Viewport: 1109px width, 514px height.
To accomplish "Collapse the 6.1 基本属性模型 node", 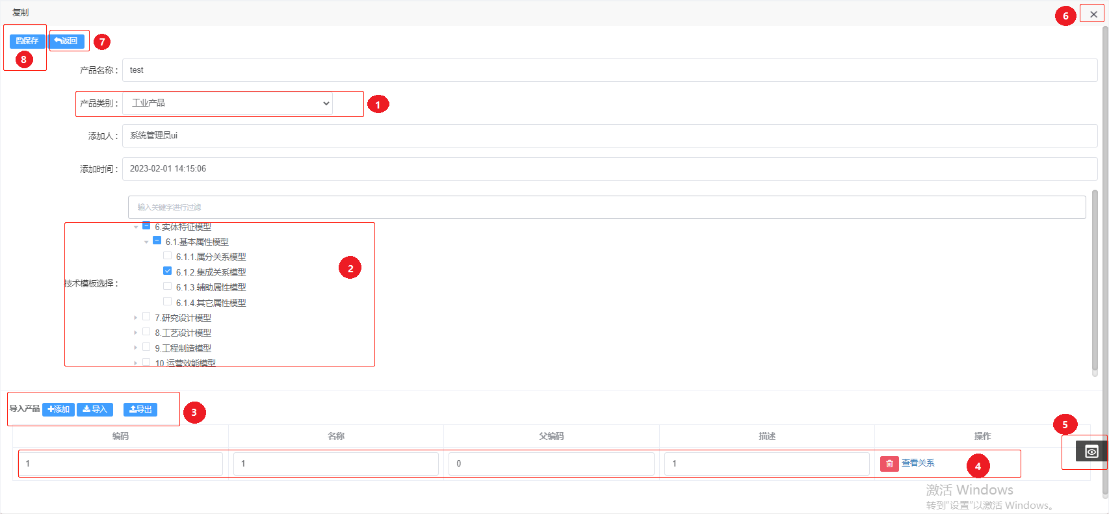I will (x=146, y=242).
